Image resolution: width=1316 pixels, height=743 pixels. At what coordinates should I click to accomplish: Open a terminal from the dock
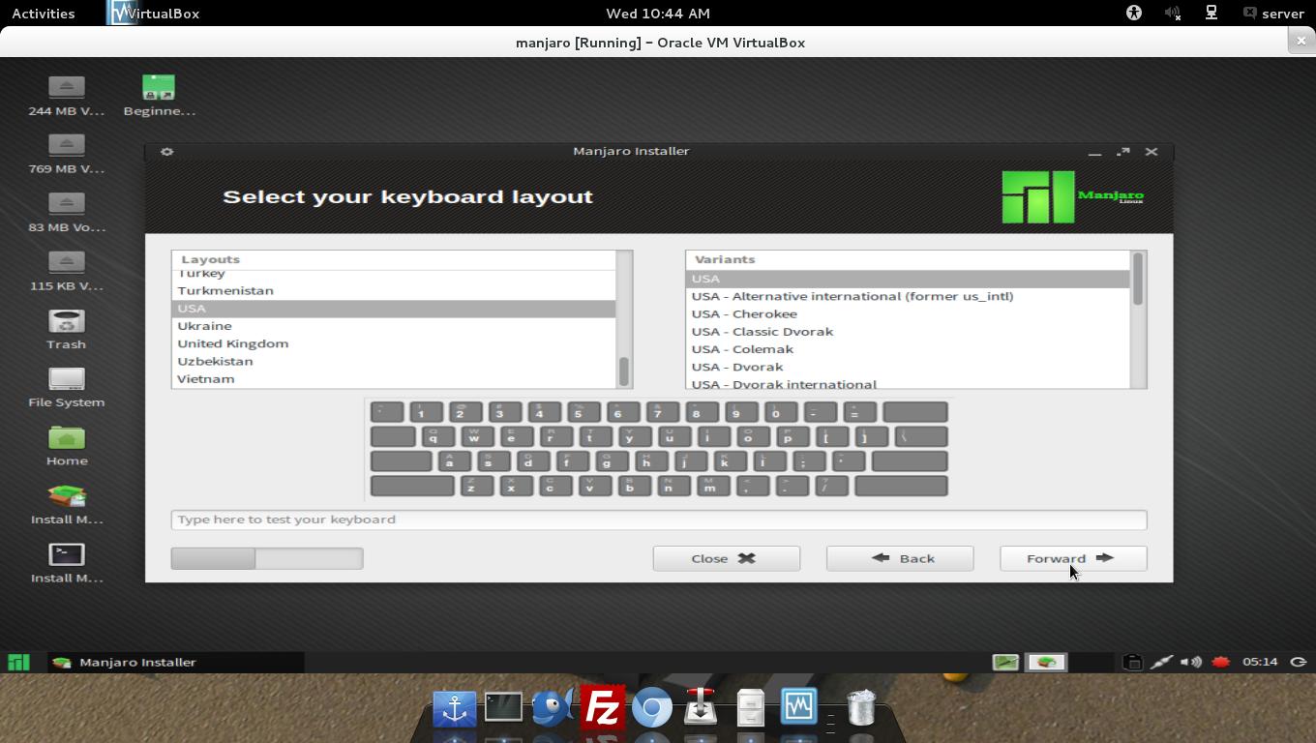click(503, 707)
